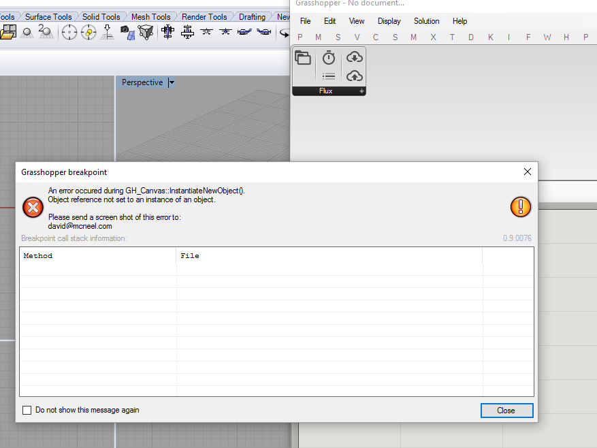Select the V component tab in Grasshopper
The width and height of the screenshot is (597, 448).
pyautogui.click(x=357, y=37)
